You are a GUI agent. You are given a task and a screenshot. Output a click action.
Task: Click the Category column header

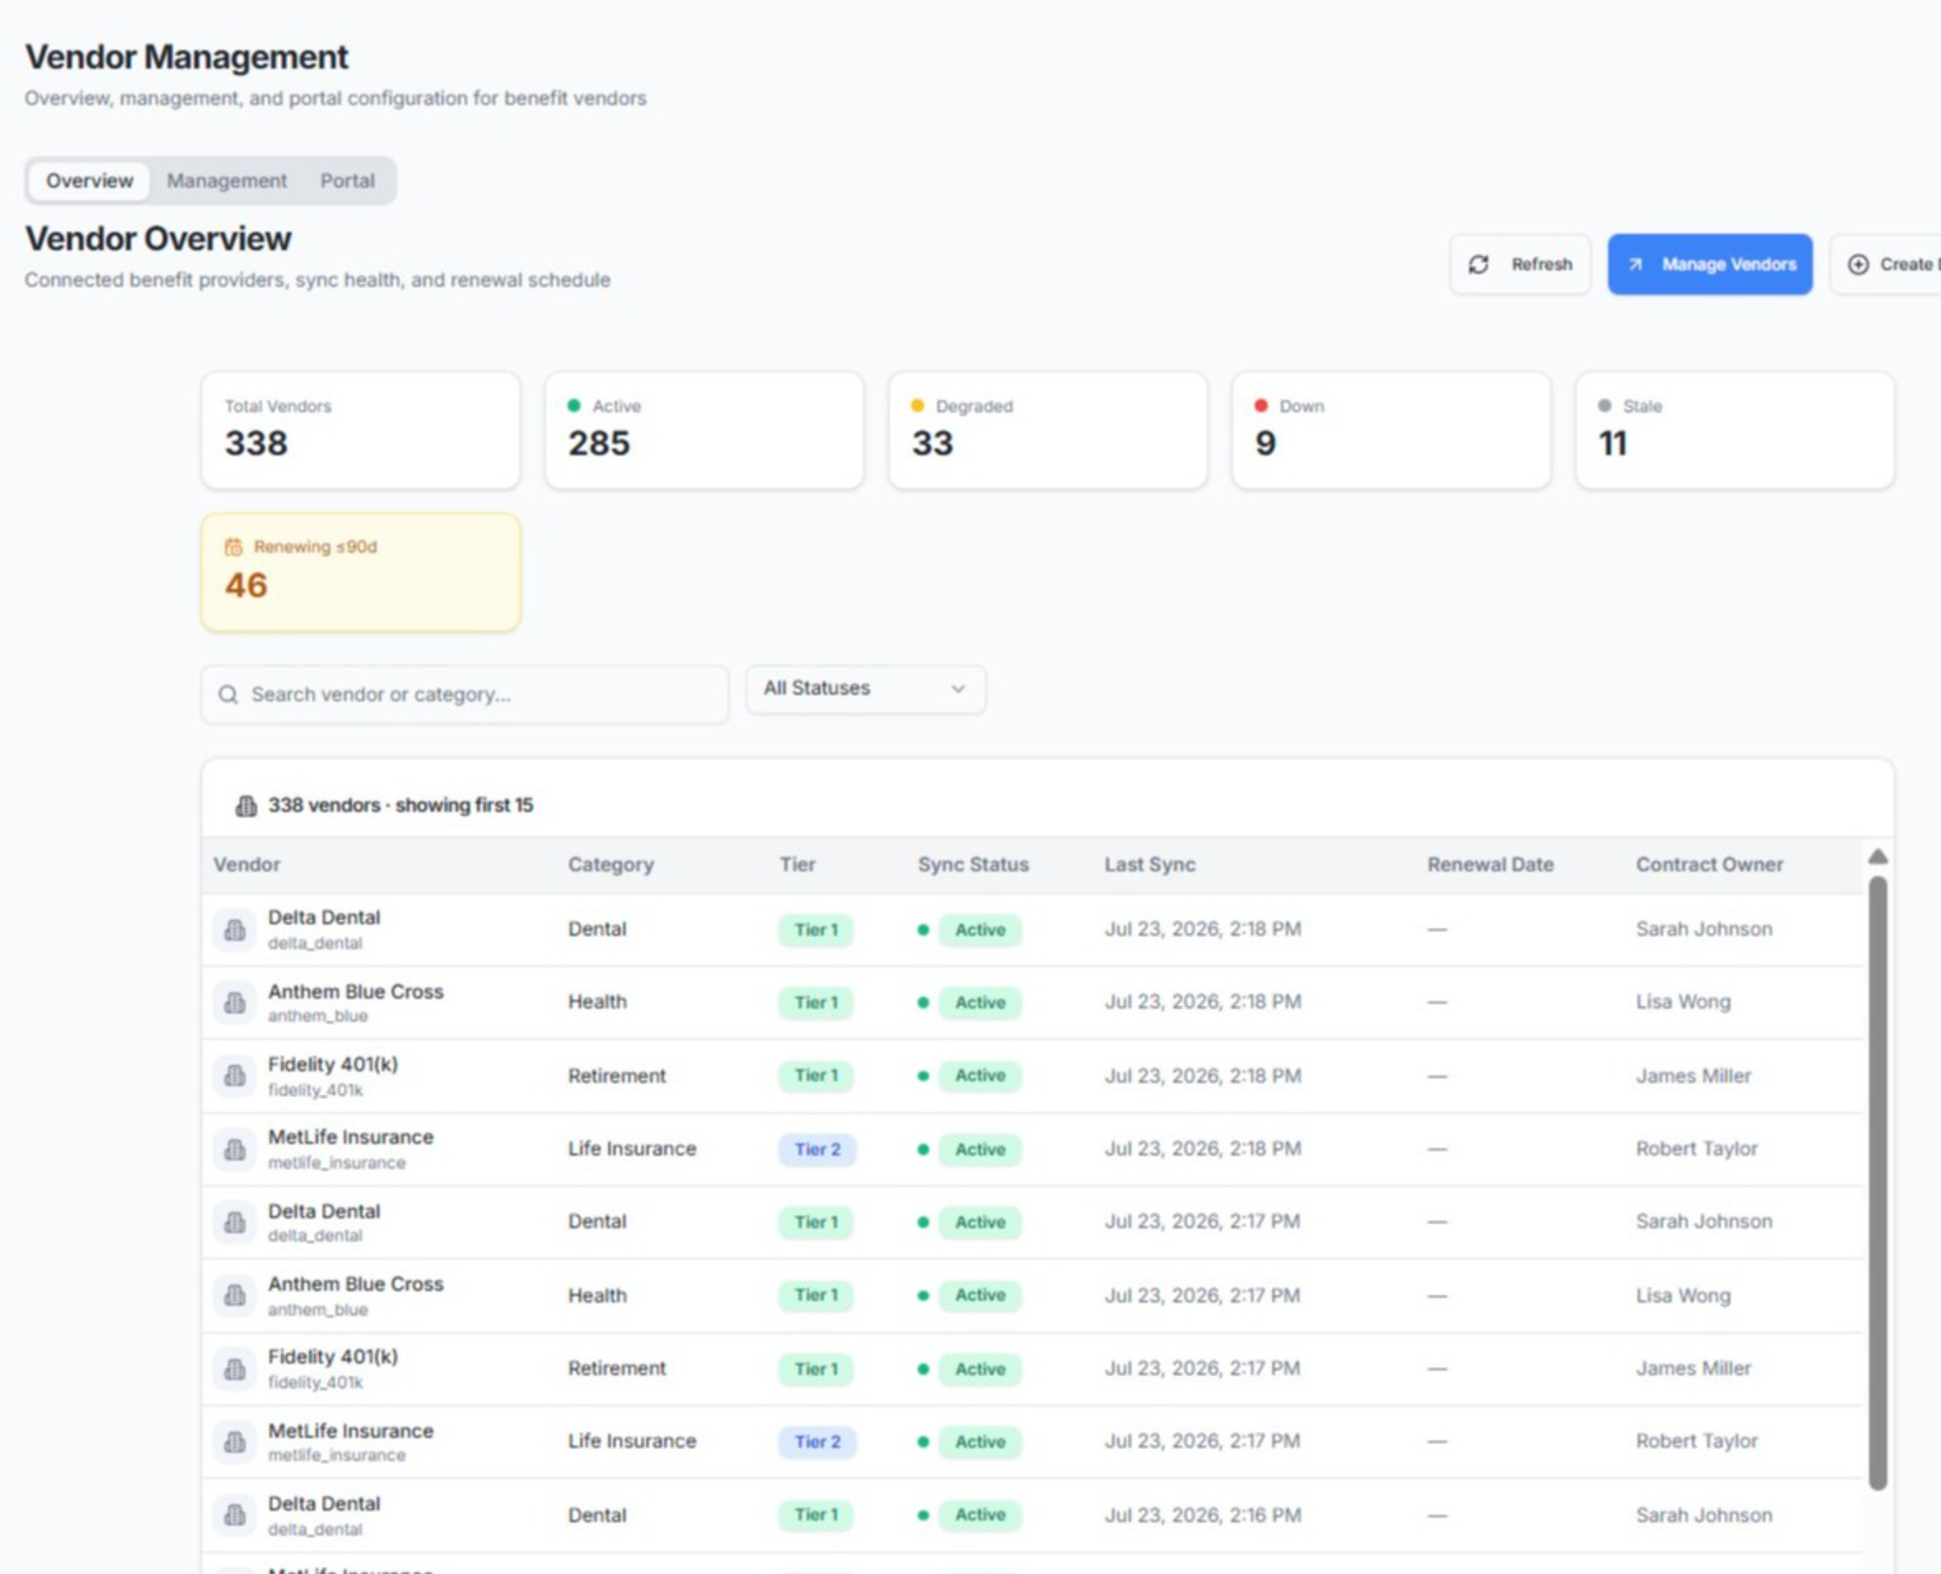click(611, 865)
